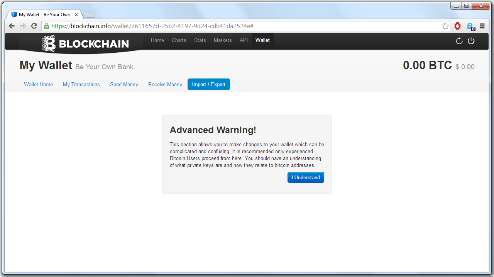Image resolution: width=494 pixels, height=277 pixels.
Task: Open the Chrome hamburger menu
Action: (x=482, y=26)
